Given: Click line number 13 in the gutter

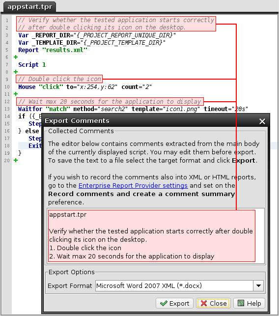Looking at the screenshot, I should coord(7,109).
